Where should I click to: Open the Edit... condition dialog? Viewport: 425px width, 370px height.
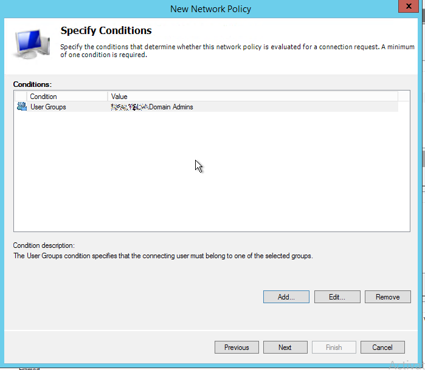[337, 297]
